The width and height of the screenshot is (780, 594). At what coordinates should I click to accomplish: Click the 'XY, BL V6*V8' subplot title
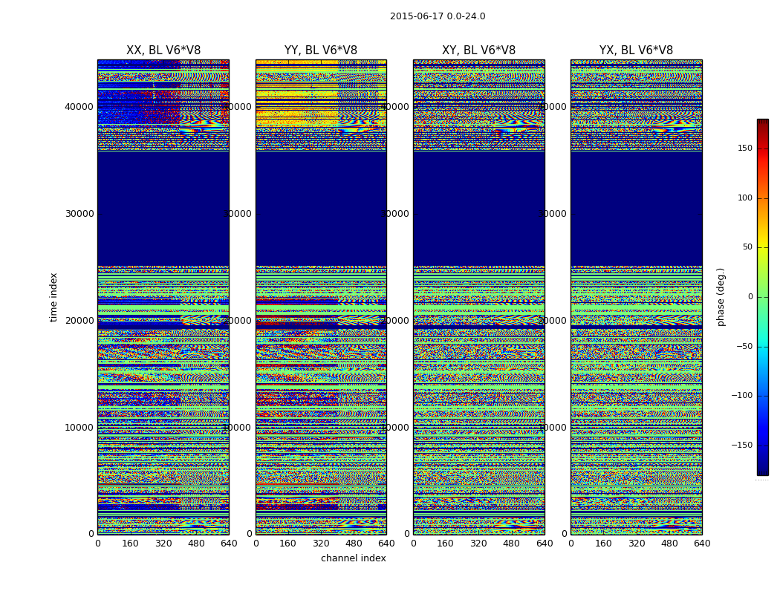[478, 50]
